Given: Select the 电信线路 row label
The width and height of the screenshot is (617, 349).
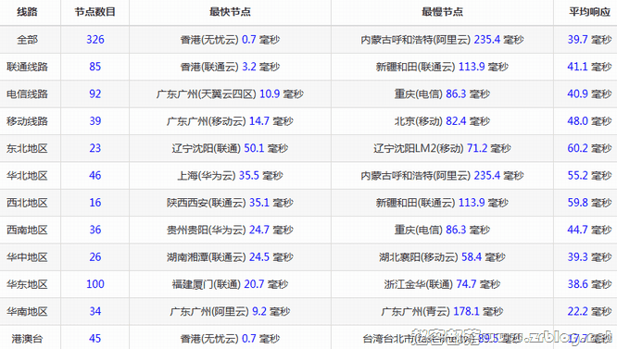Looking at the screenshot, I should (x=27, y=93).
